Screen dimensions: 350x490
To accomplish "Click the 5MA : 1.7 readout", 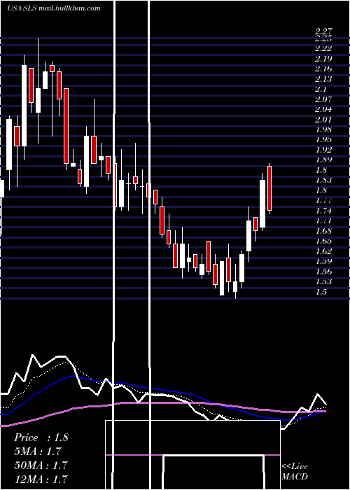I will pos(38,451).
